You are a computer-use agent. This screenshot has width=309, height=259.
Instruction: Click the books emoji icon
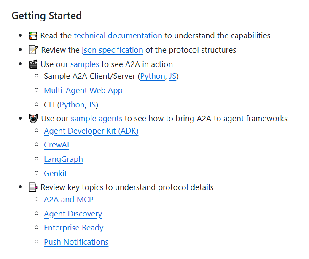point(33,36)
